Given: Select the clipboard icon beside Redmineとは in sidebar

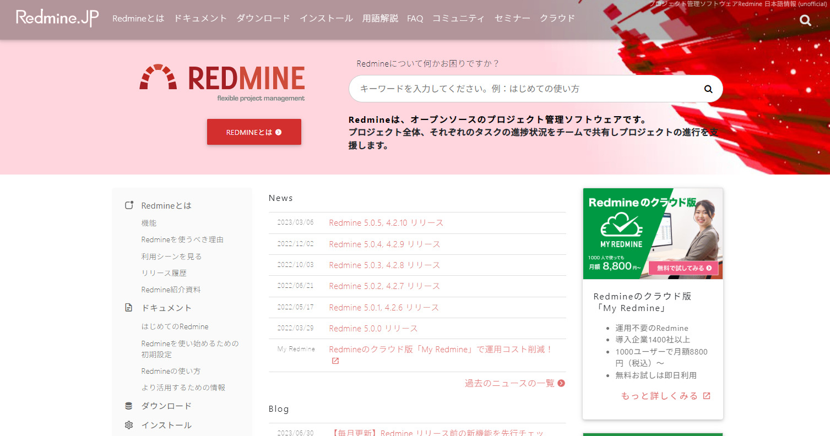Looking at the screenshot, I should [x=128, y=204].
